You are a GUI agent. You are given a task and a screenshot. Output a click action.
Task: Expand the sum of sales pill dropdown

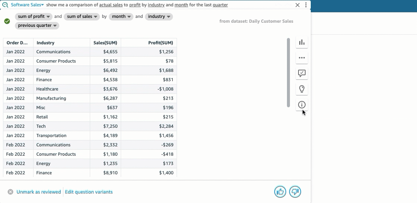coord(82,16)
